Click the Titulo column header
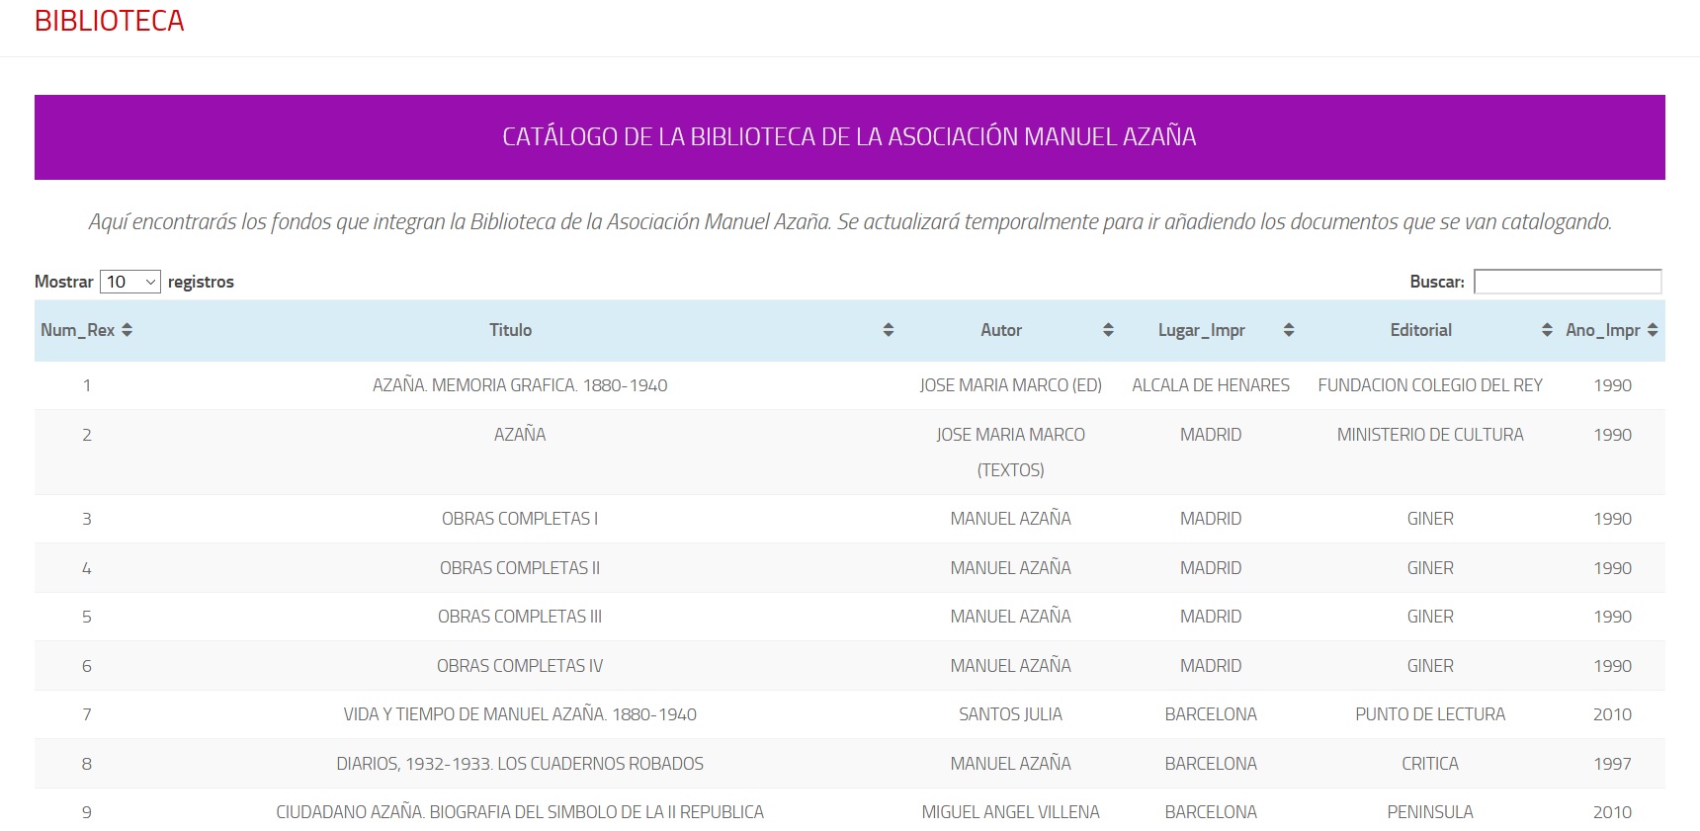This screenshot has width=1700, height=831. [x=511, y=330]
